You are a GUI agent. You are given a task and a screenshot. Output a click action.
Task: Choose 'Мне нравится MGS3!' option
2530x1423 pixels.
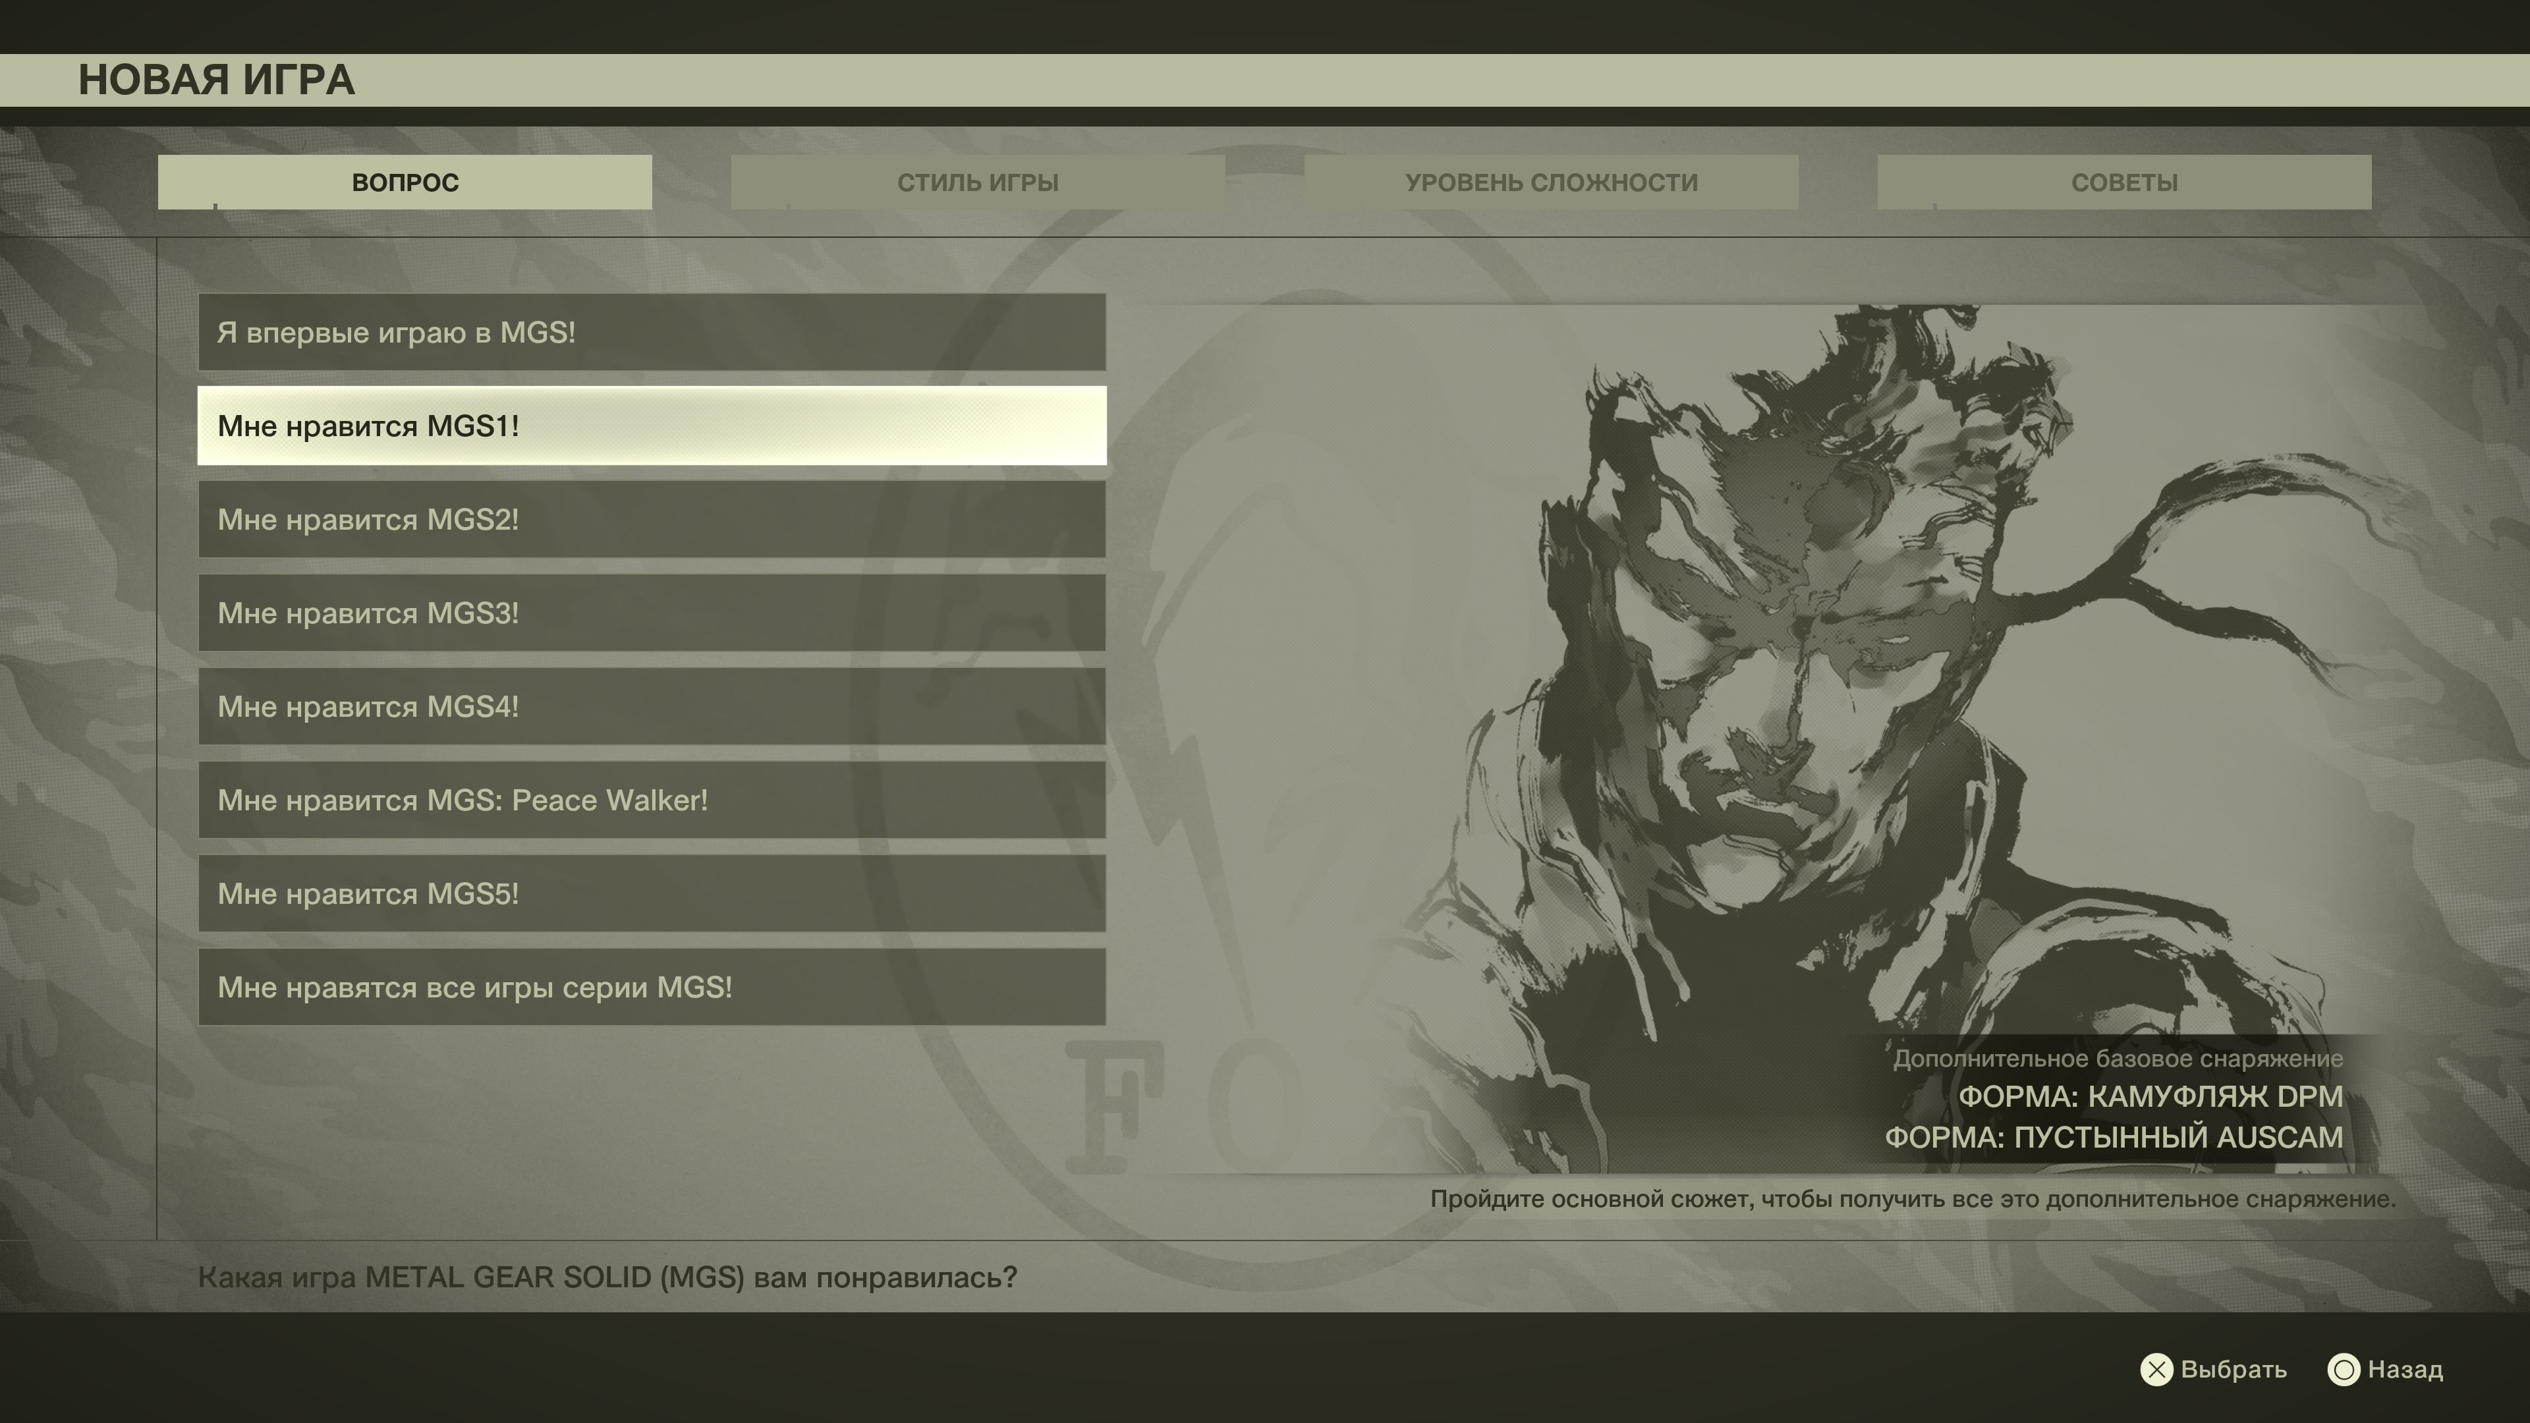[651, 613]
